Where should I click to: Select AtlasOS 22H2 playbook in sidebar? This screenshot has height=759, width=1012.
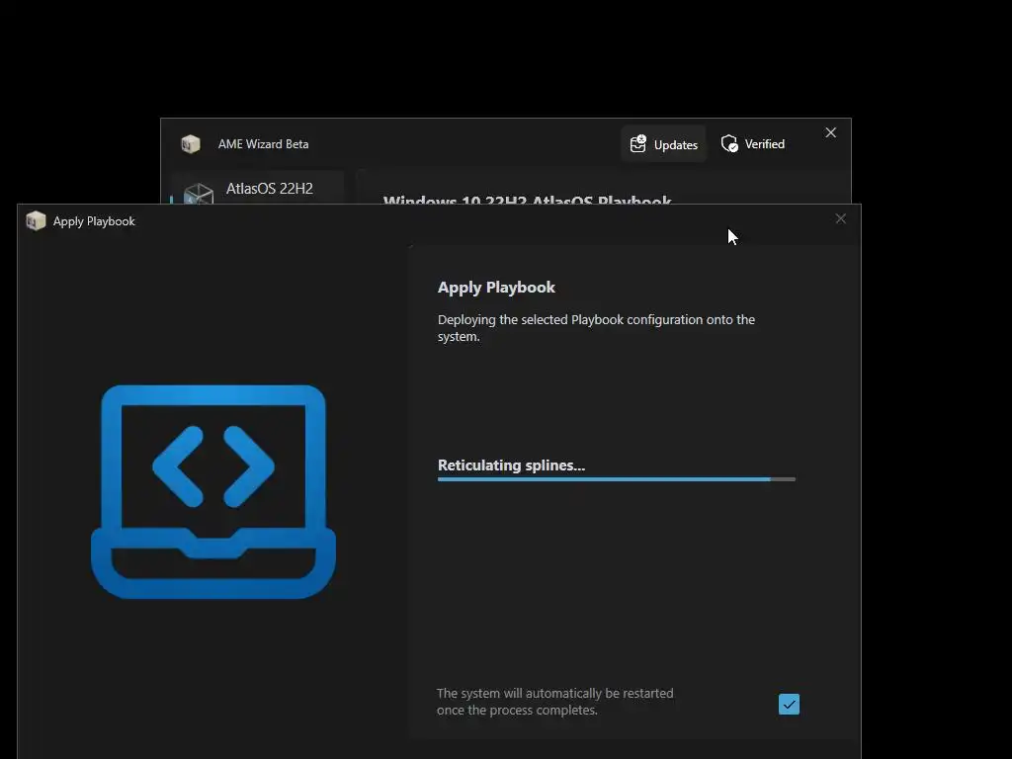tap(258, 188)
